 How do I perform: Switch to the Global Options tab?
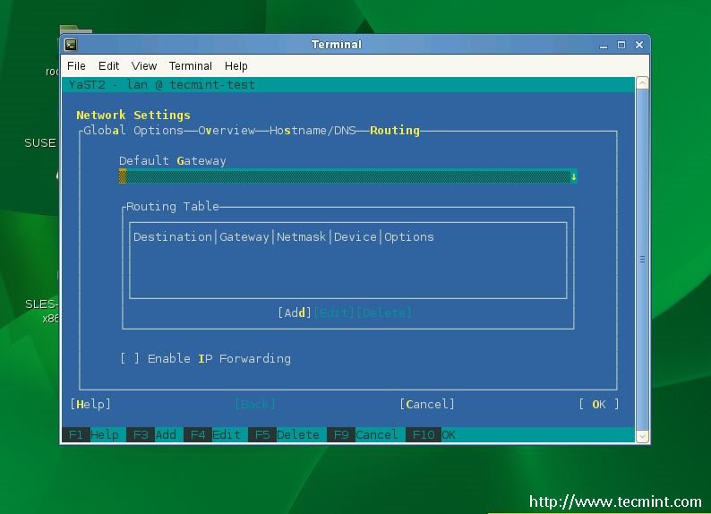[x=133, y=131]
